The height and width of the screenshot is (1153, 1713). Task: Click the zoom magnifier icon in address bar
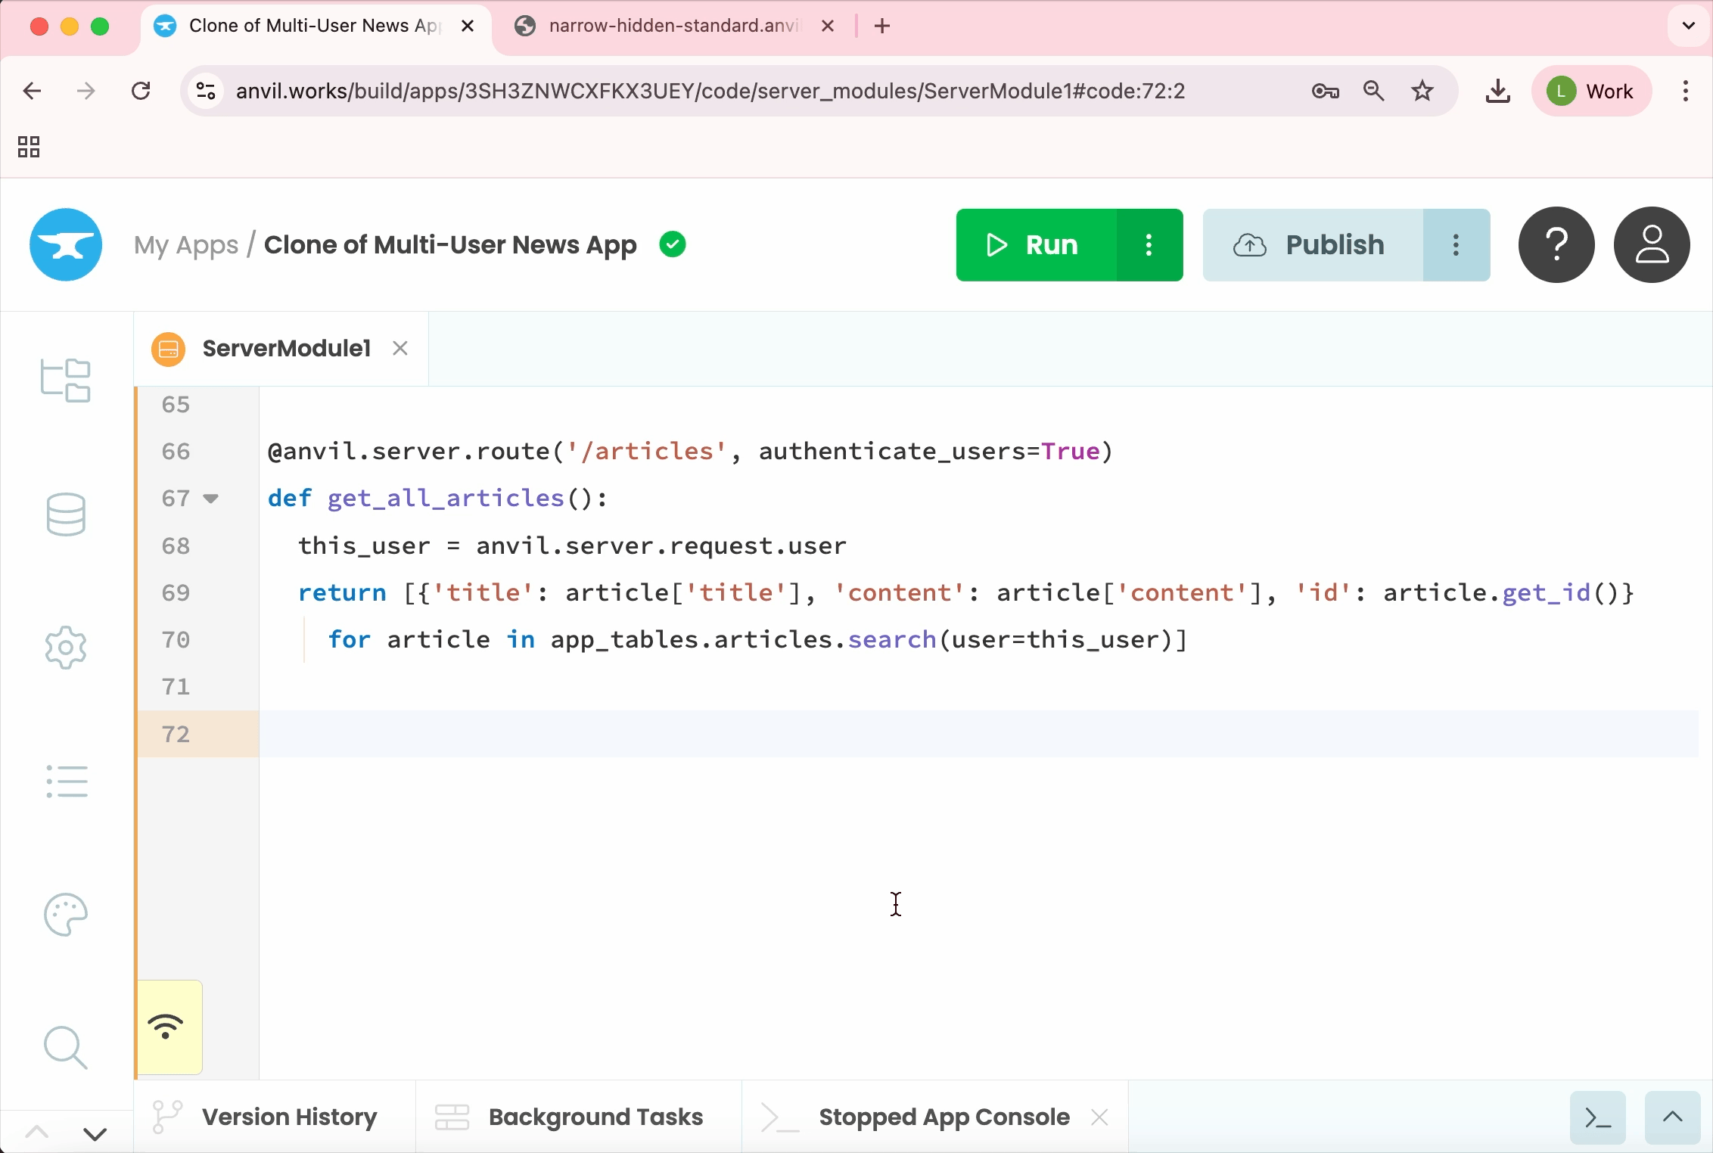1374,92
